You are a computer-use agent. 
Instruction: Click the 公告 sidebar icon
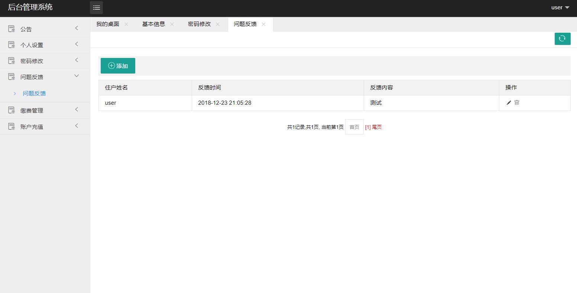coord(11,29)
